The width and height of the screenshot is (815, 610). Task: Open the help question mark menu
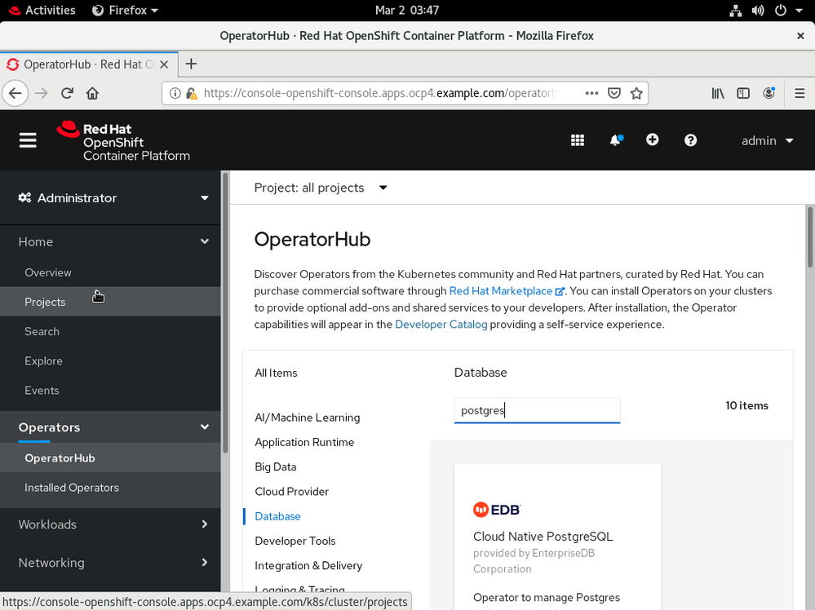coord(691,140)
